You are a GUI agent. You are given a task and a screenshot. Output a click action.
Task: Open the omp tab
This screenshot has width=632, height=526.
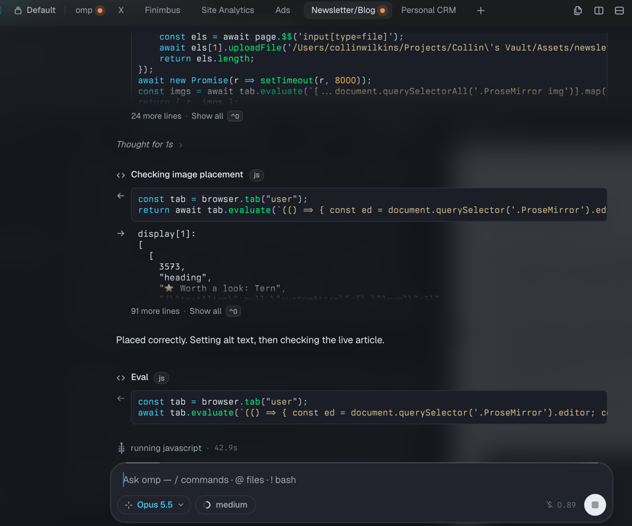click(90, 10)
